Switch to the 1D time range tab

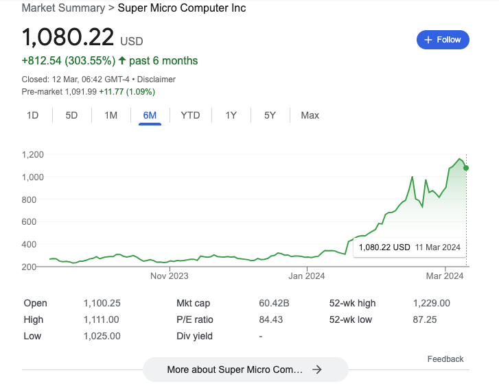tap(32, 115)
